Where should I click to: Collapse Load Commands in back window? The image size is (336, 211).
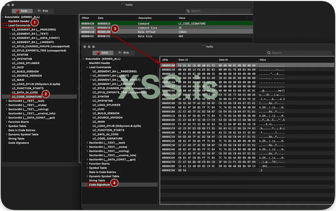6,26
